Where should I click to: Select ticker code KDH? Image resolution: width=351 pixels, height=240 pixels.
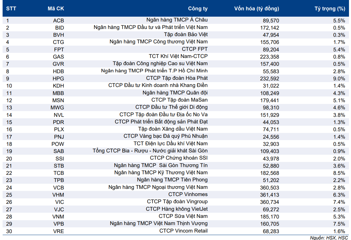(x=59, y=86)
